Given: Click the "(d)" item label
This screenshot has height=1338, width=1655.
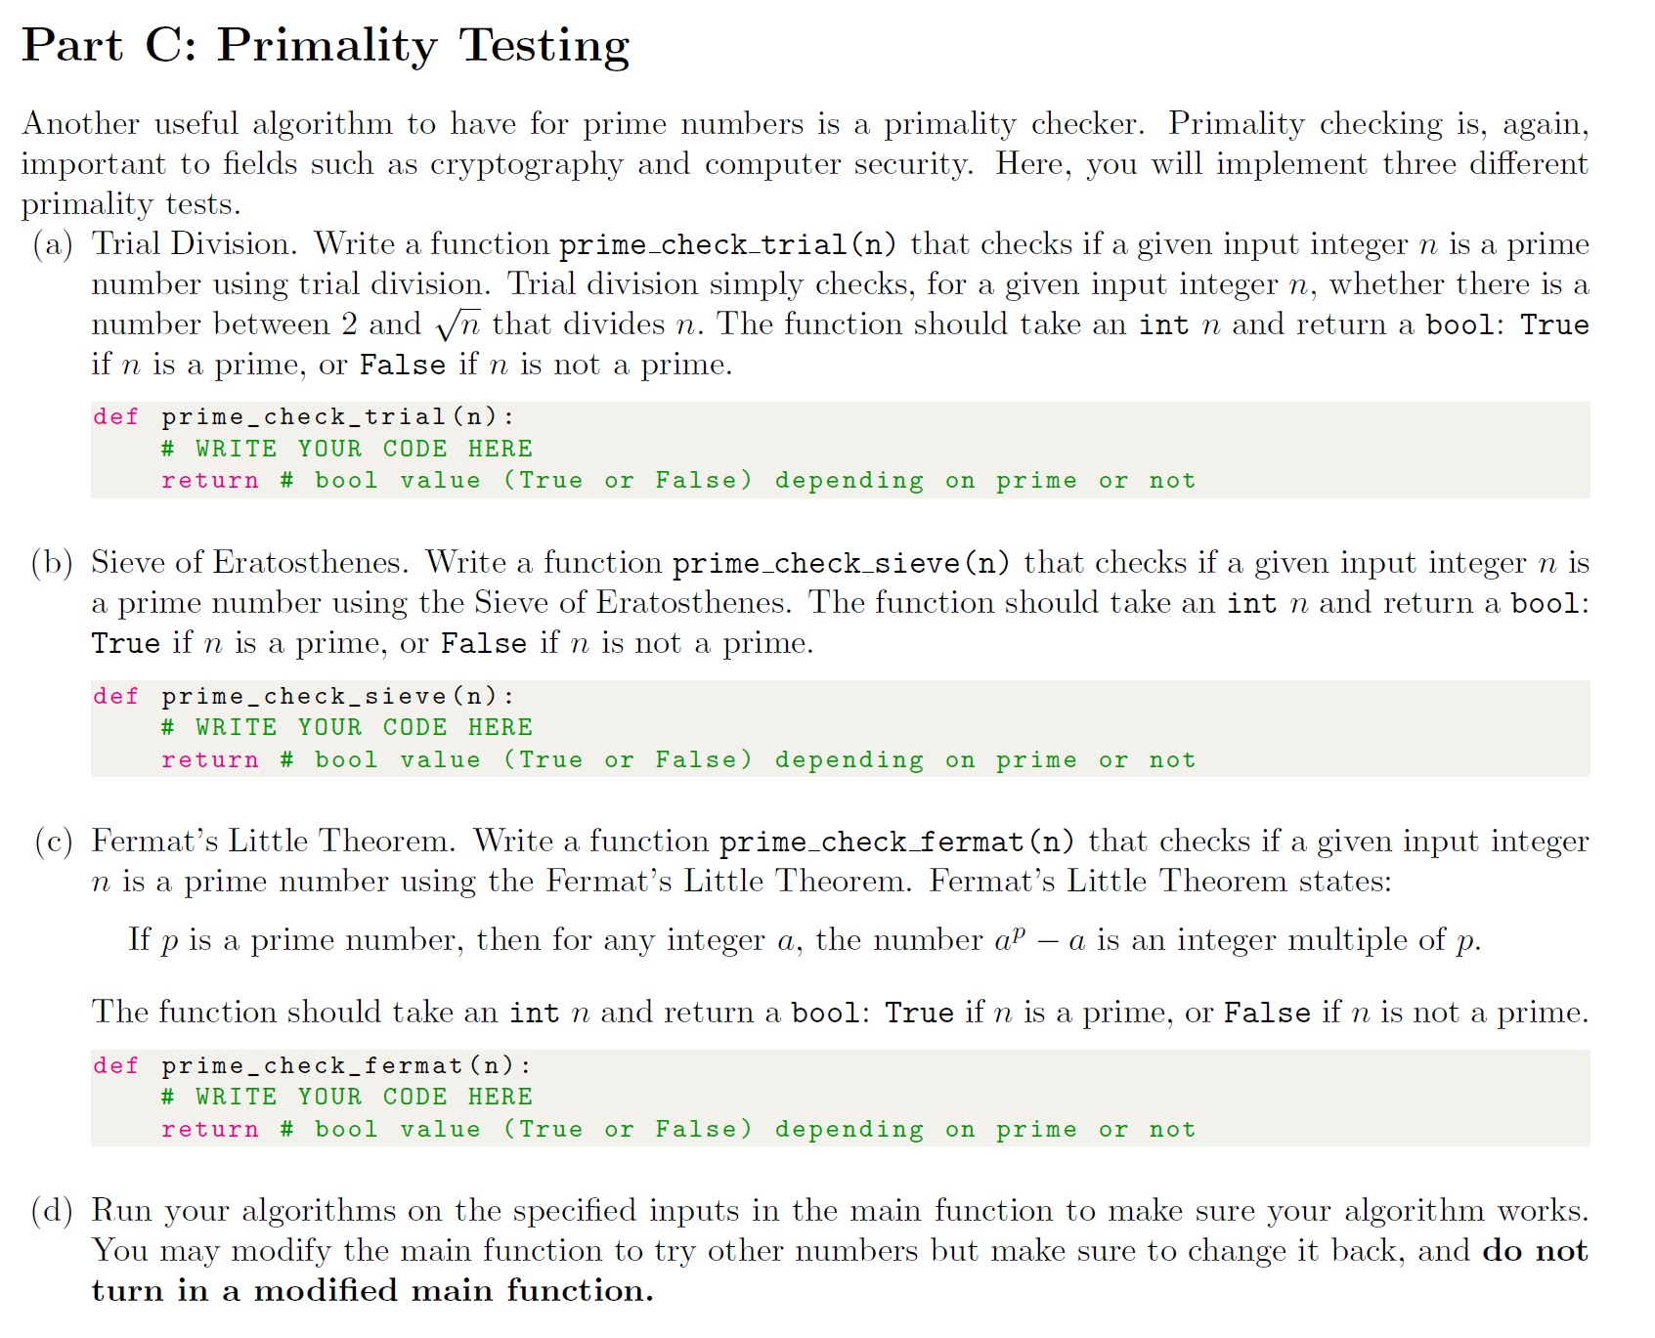Looking at the screenshot, I should point(52,1211).
